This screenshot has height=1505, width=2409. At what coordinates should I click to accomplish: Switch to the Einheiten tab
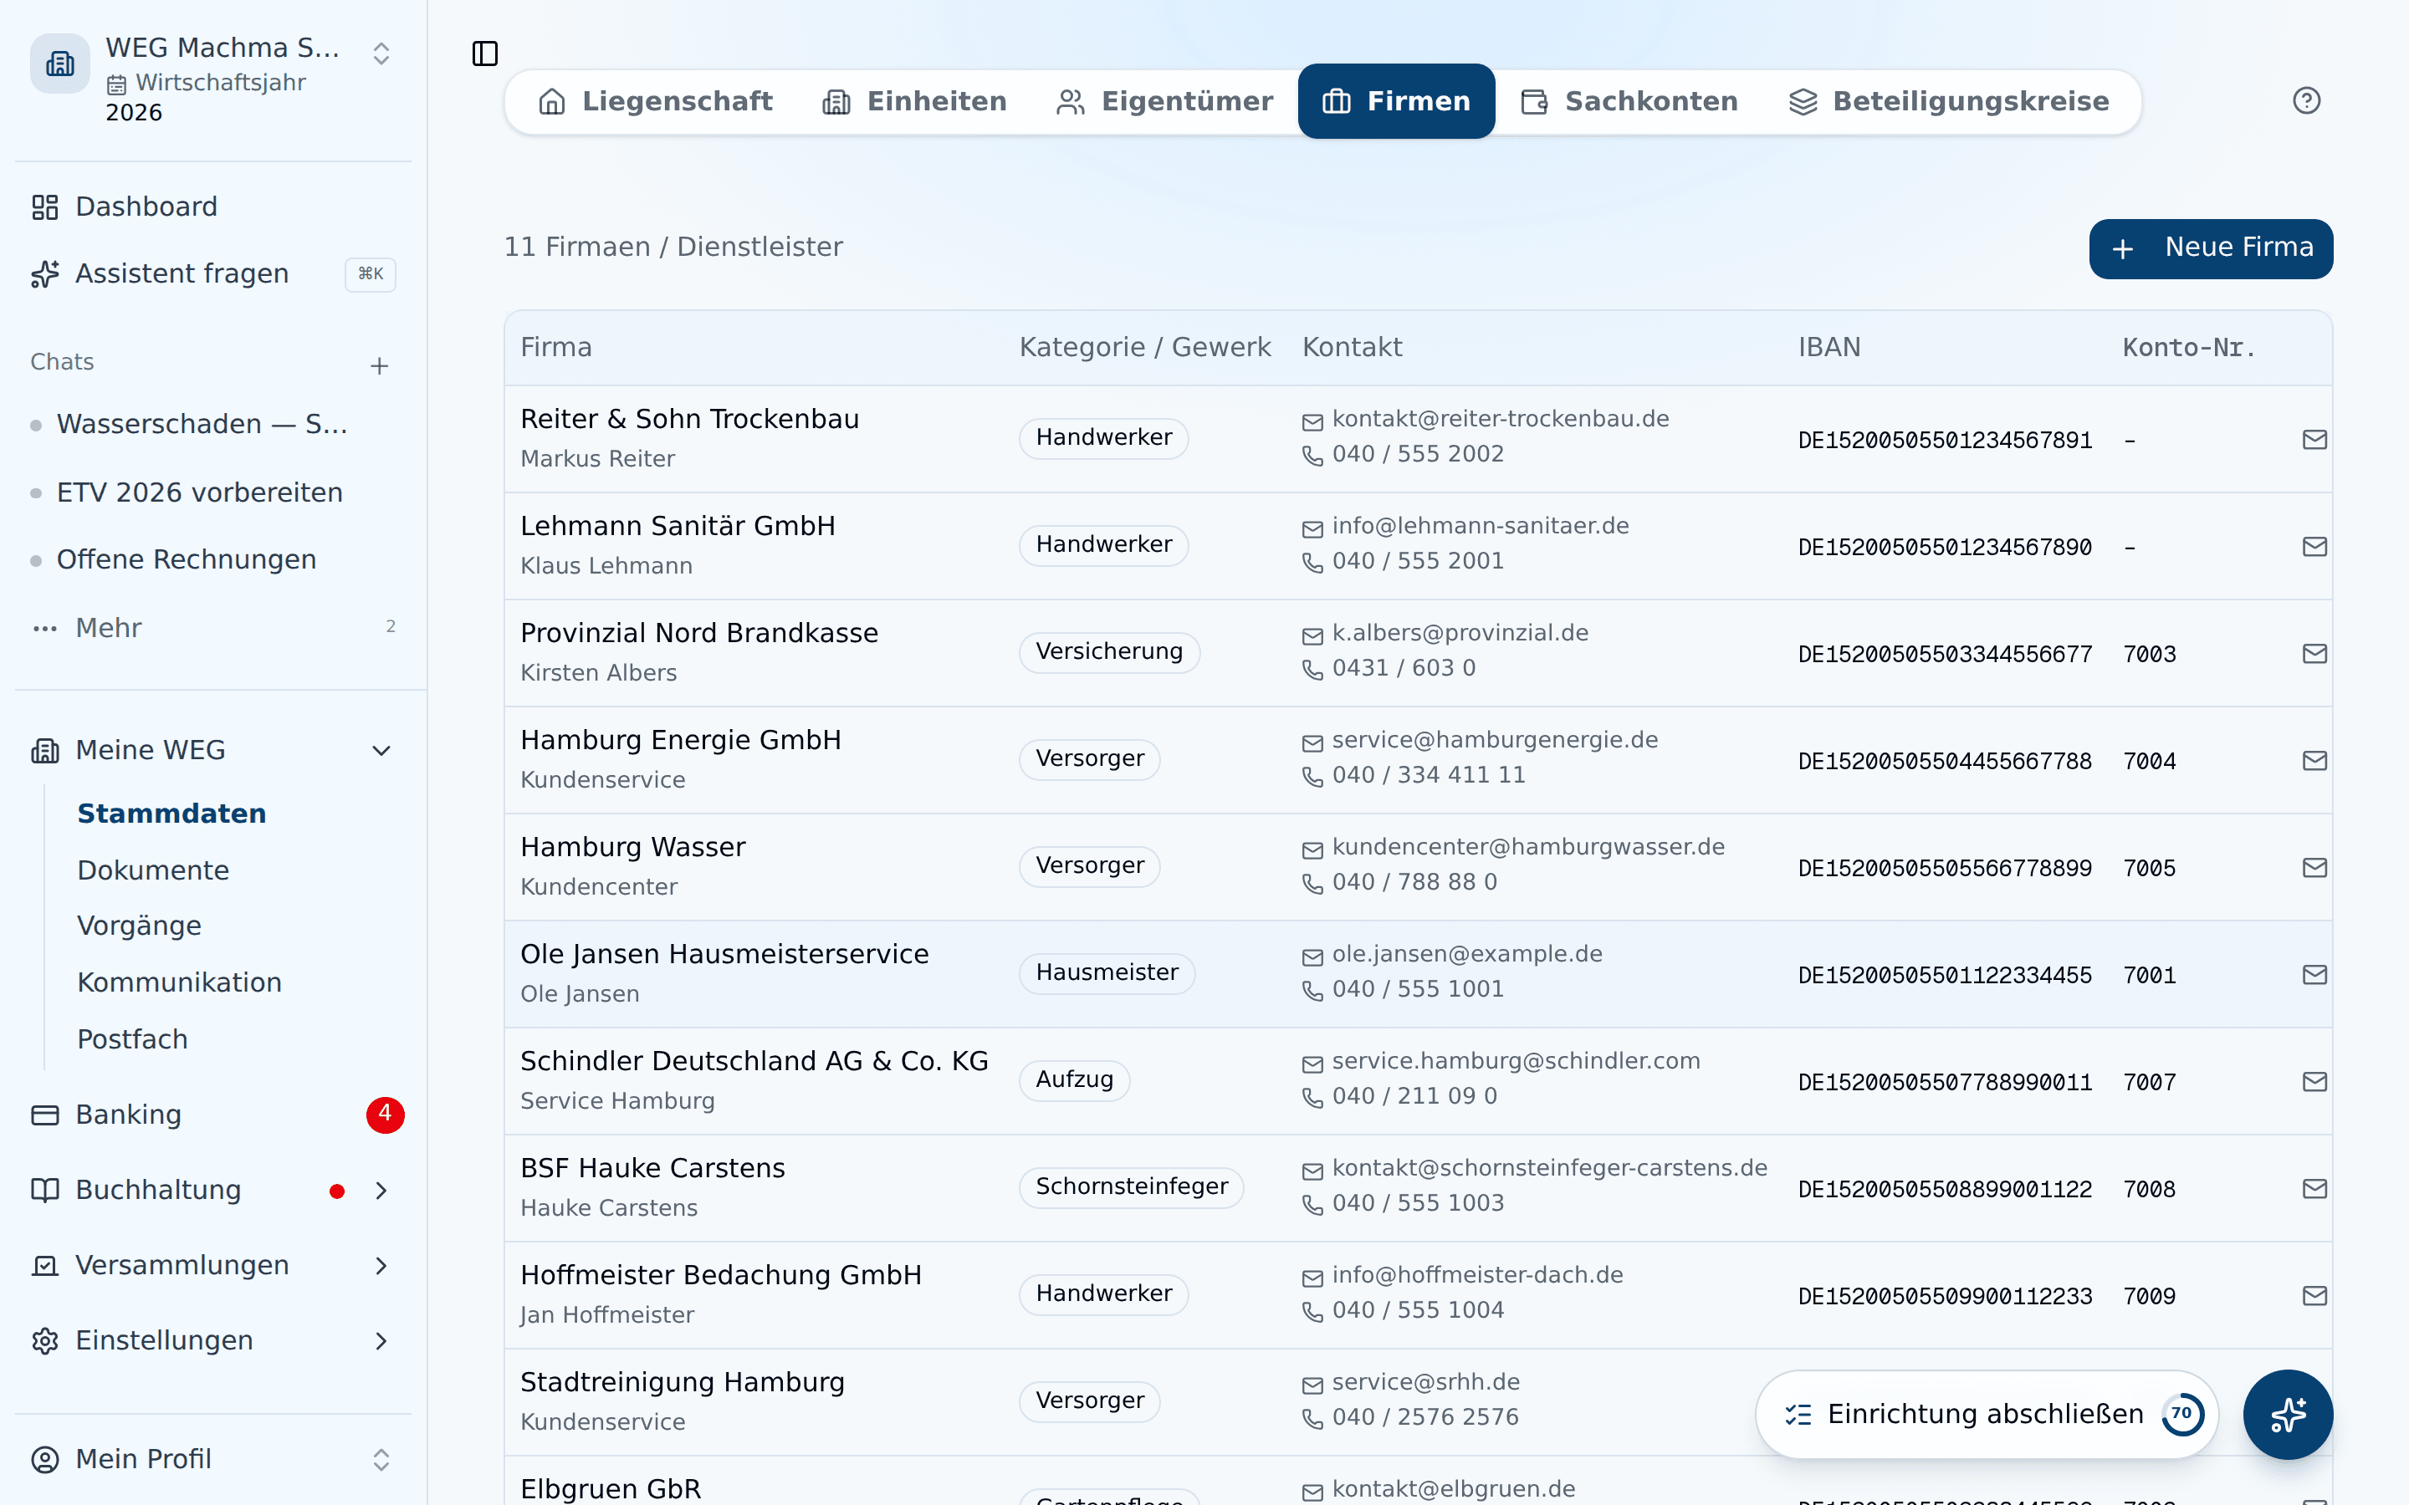[x=913, y=101]
